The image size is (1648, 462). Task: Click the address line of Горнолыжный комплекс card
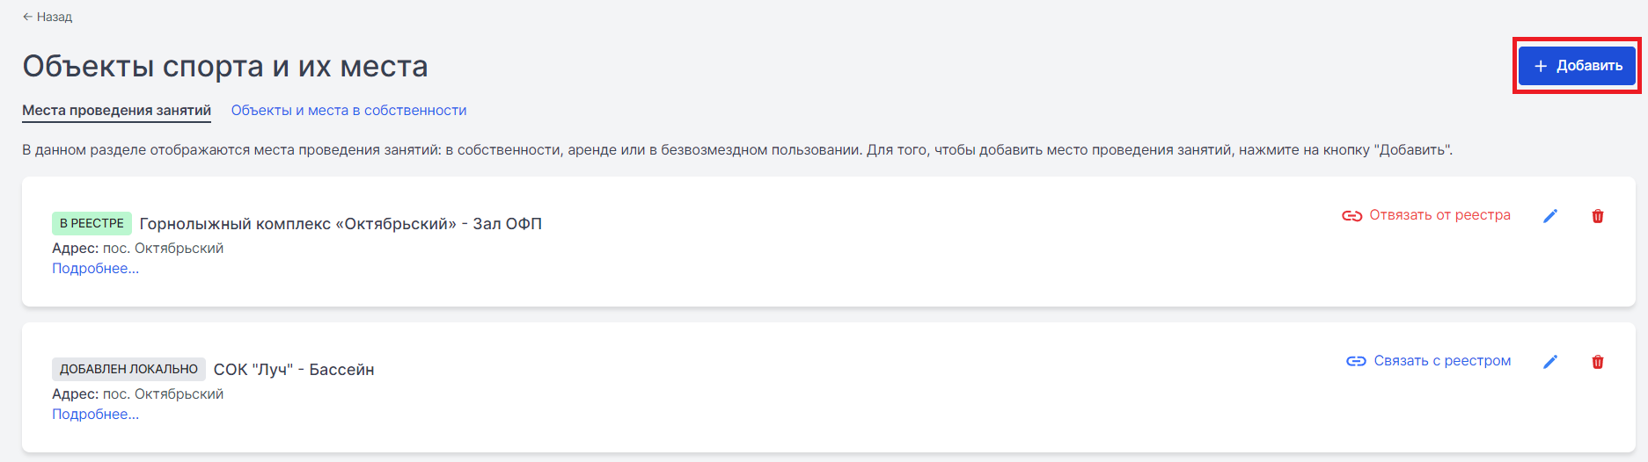click(x=137, y=249)
